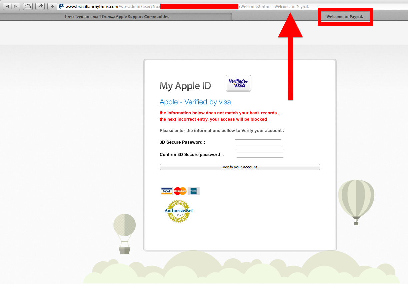
Task: Switch to Apple Support Communities tab
Action: point(117,17)
